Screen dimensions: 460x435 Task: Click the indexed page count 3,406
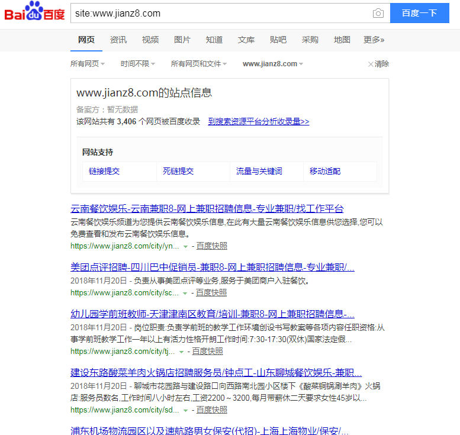coord(127,121)
